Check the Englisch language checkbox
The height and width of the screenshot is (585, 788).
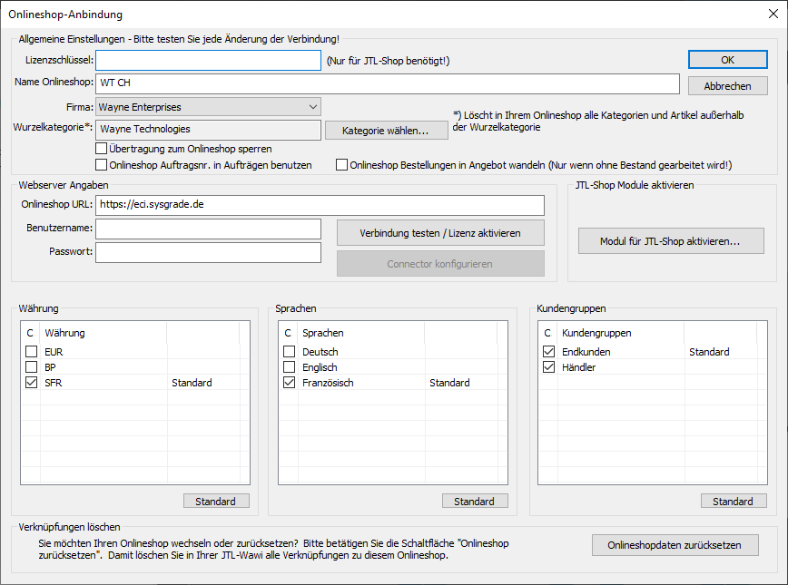(x=289, y=367)
